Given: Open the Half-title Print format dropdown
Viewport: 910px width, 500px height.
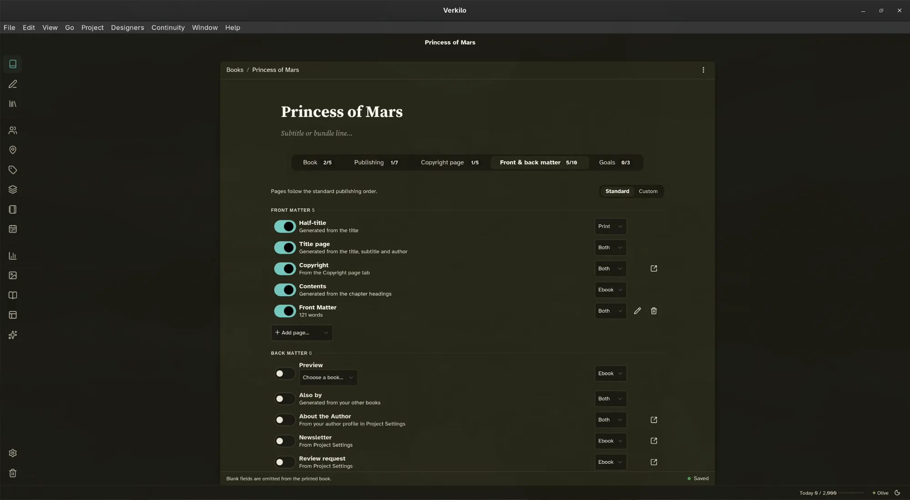Looking at the screenshot, I should (611, 226).
